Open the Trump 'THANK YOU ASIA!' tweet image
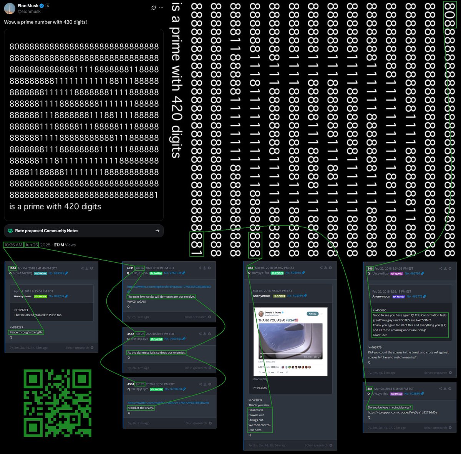This screenshot has width=461, height=454. tap(291, 341)
